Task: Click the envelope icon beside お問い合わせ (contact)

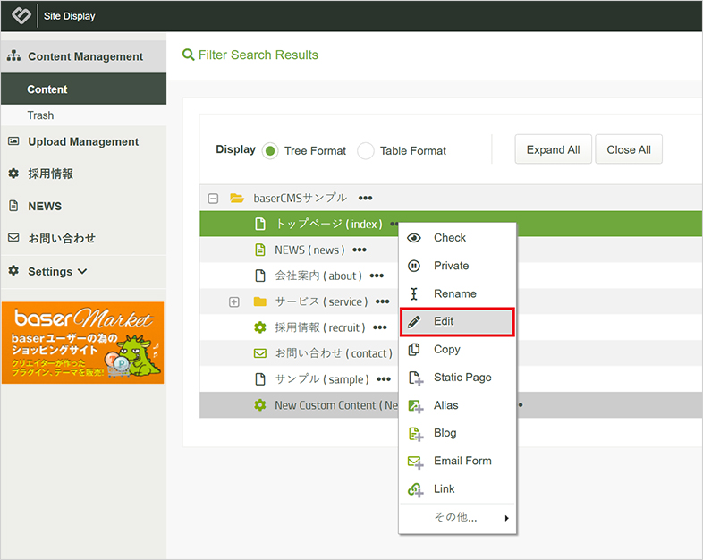Action: 260,354
